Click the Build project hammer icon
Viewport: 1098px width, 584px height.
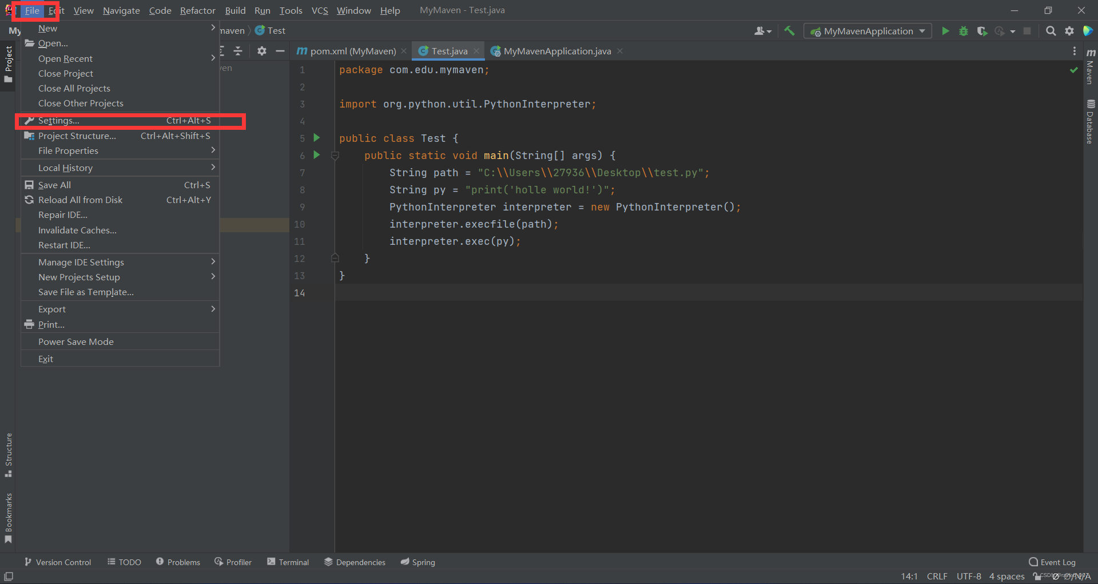(789, 31)
